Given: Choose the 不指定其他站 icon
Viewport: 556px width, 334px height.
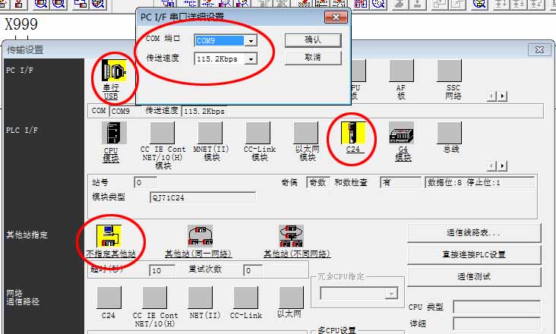Looking at the screenshot, I should (x=111, y=236).
